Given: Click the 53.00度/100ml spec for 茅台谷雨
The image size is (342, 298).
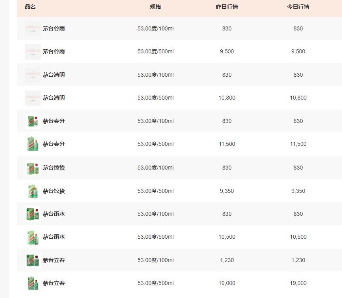Looking at the screenshot, I should 155,29.
